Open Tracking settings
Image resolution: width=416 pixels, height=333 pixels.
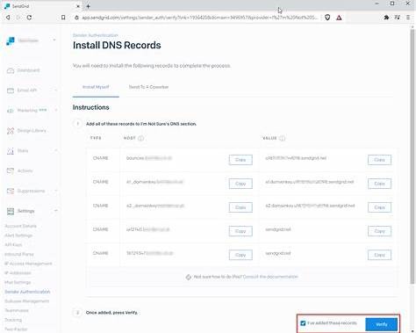[x=13, y=320]
